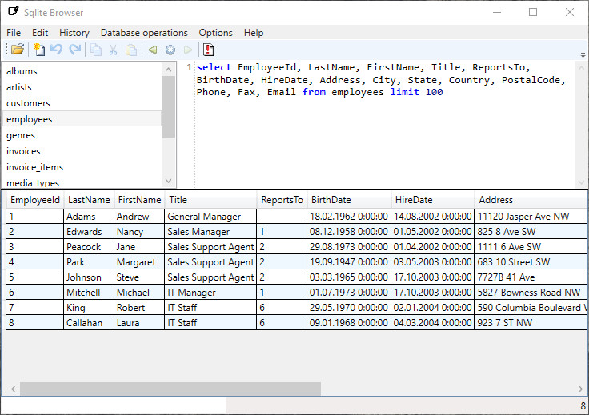Screen dimensions: 589x415
Task: Click the Paste clipboard icon
Action: click(x=131, y=50)
